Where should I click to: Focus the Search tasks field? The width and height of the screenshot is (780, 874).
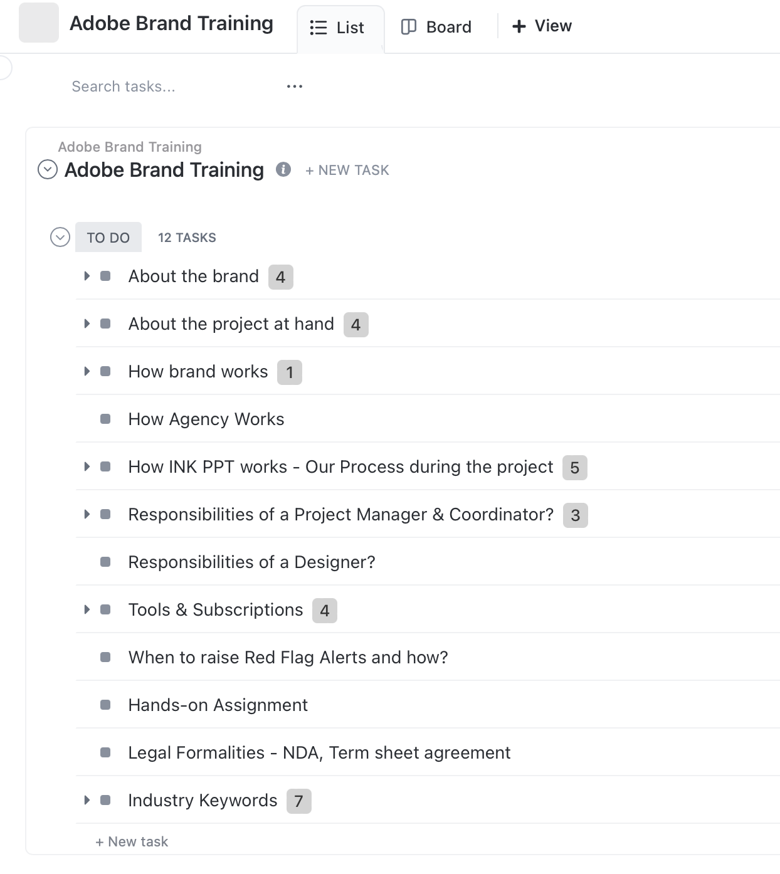pos(124,87)
